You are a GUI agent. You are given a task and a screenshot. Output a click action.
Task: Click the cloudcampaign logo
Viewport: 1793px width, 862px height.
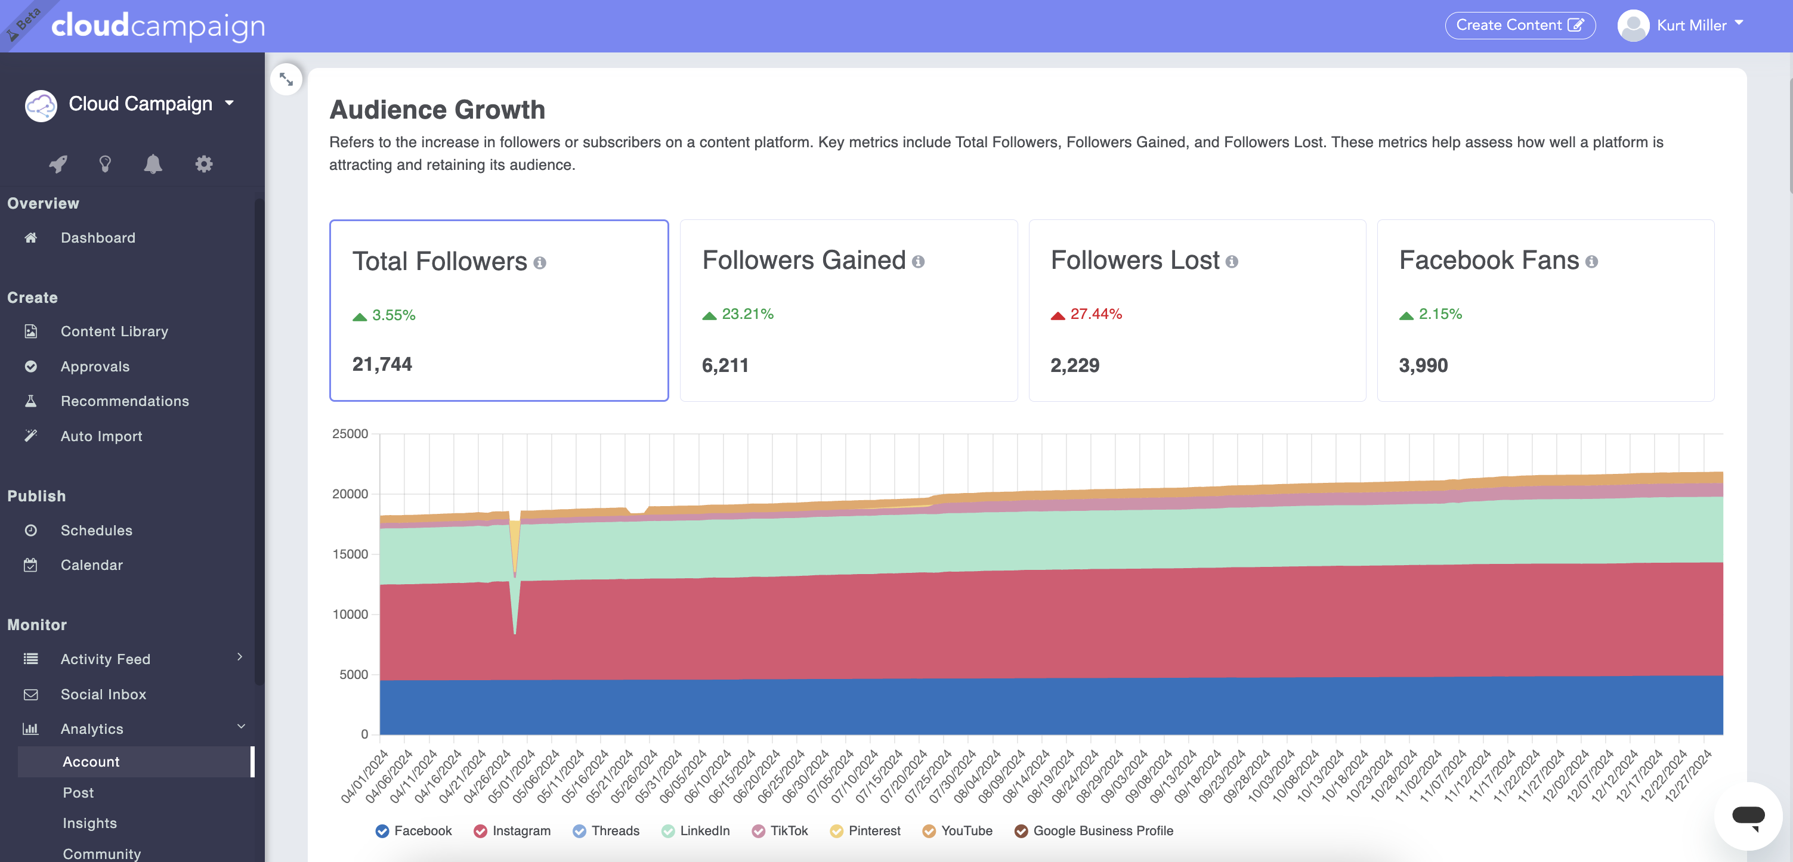click(159, 26)
